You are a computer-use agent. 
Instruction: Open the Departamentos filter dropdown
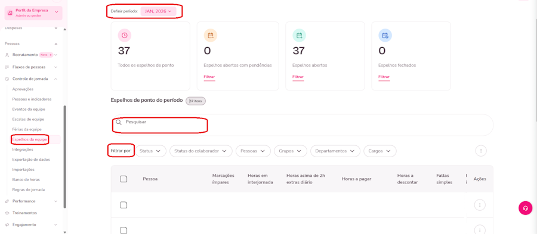[x=335, y=151]
